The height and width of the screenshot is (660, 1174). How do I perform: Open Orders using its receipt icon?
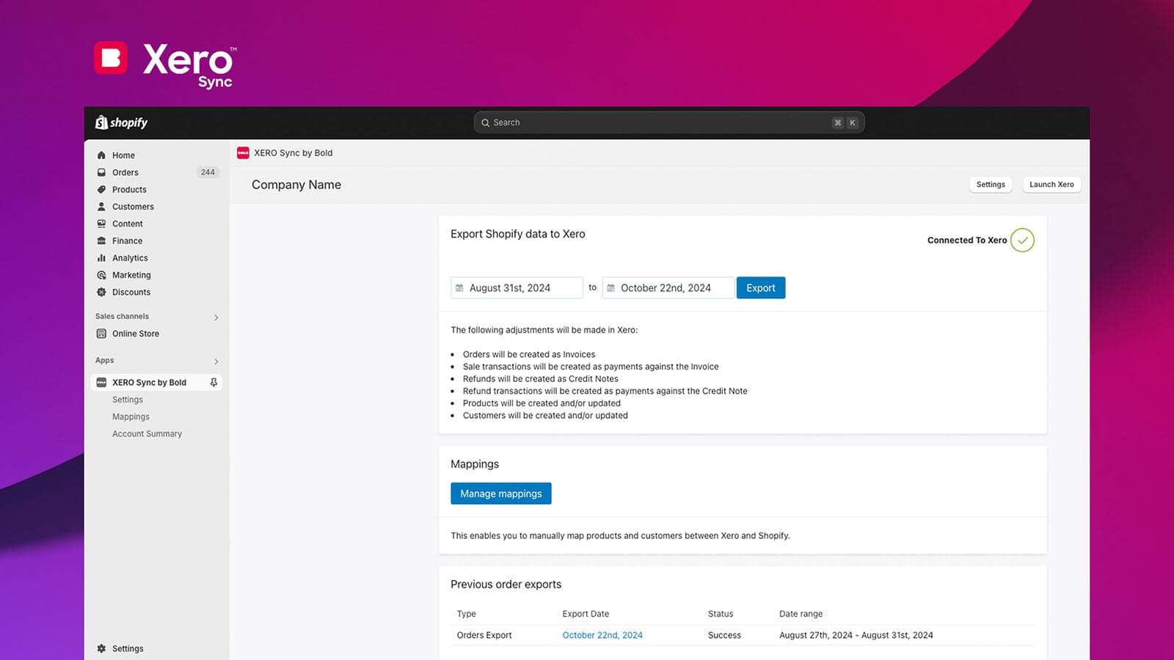[x=101, y=172]
